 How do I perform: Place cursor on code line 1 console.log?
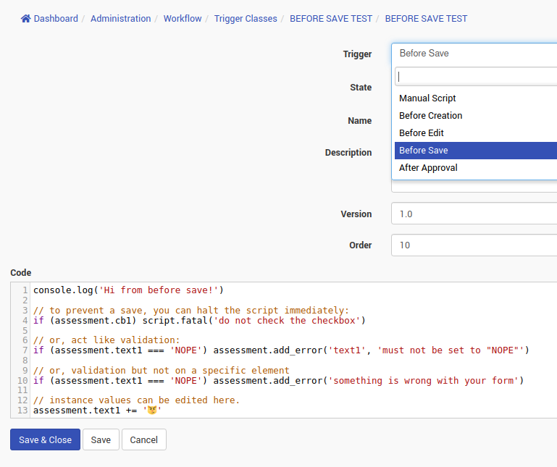pos(128,290)
